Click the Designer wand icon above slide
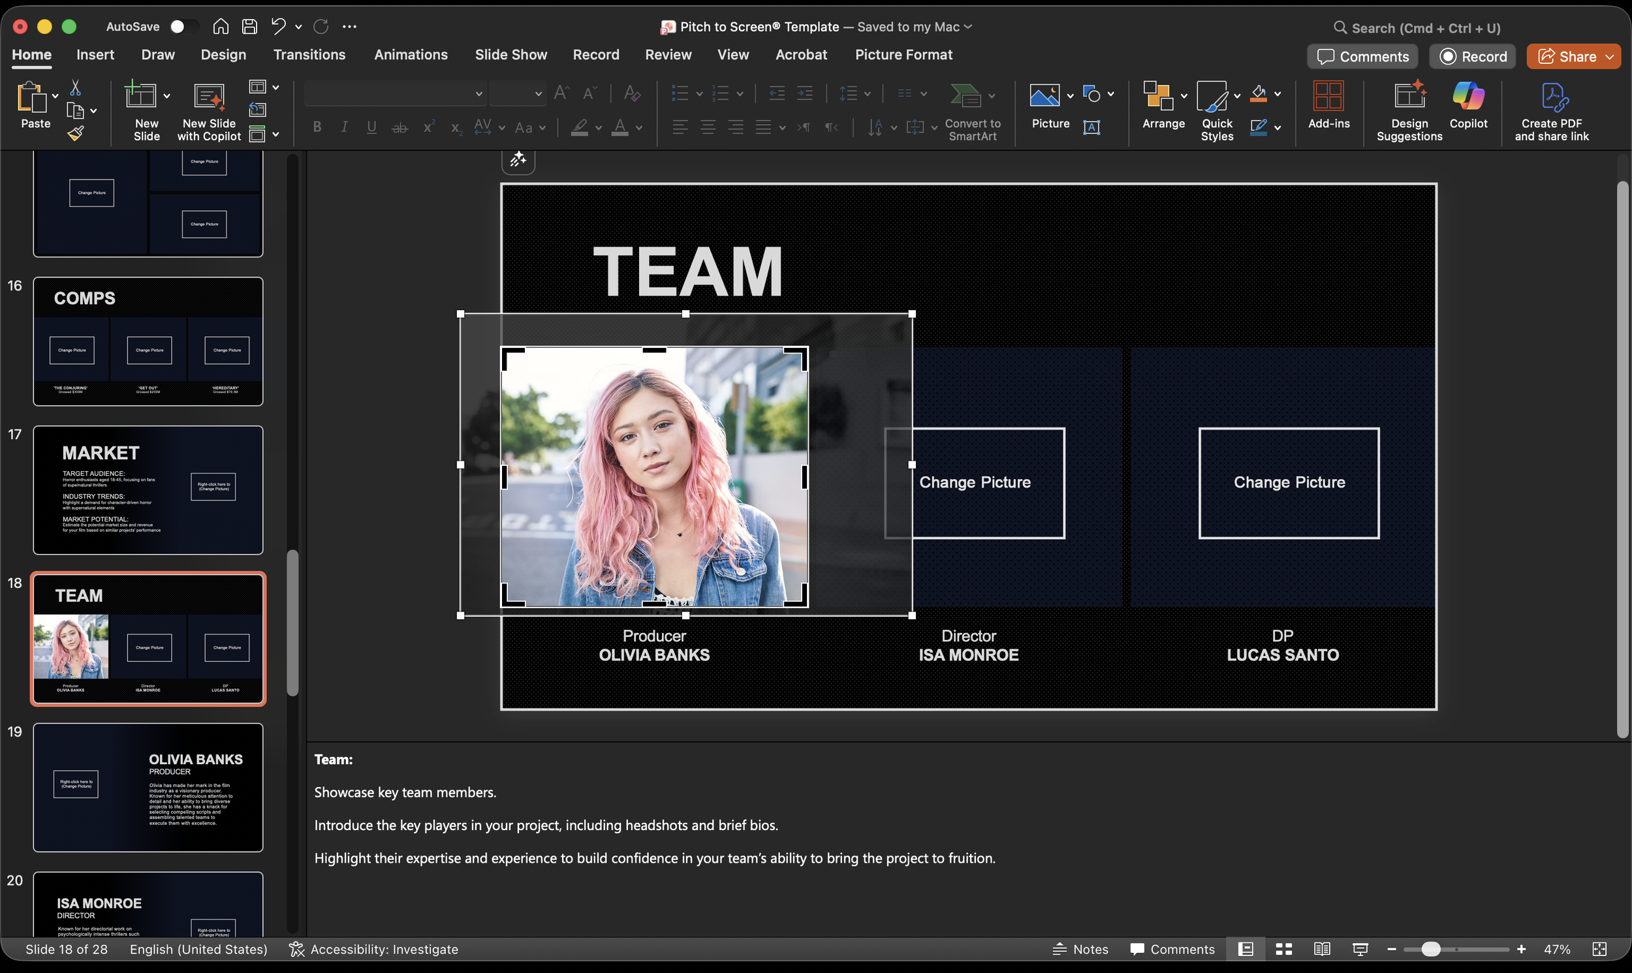Image resolution: width=1632 pixels, height=973 pixels. point(518,159)
